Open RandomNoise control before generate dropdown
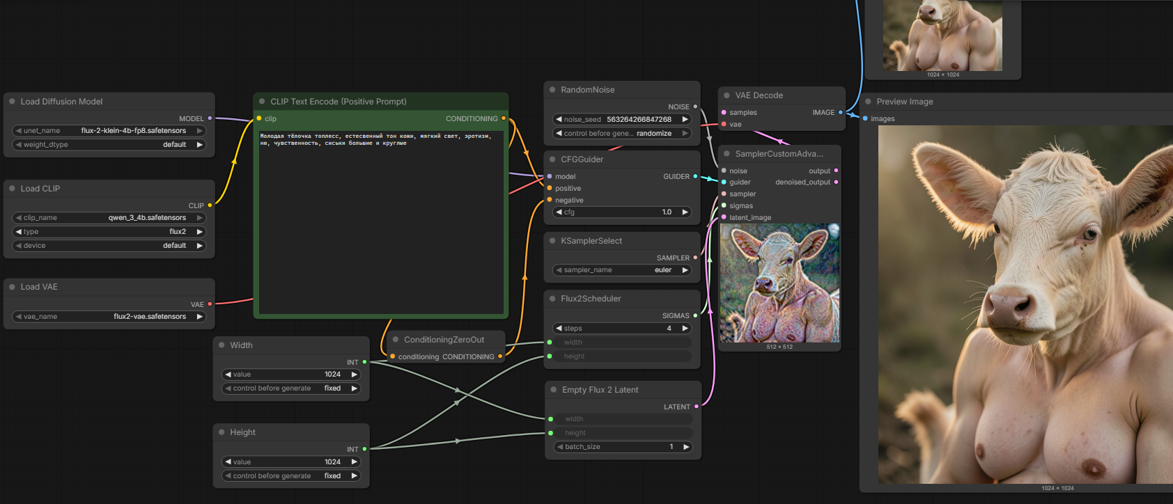 click(x=622, y=133)
